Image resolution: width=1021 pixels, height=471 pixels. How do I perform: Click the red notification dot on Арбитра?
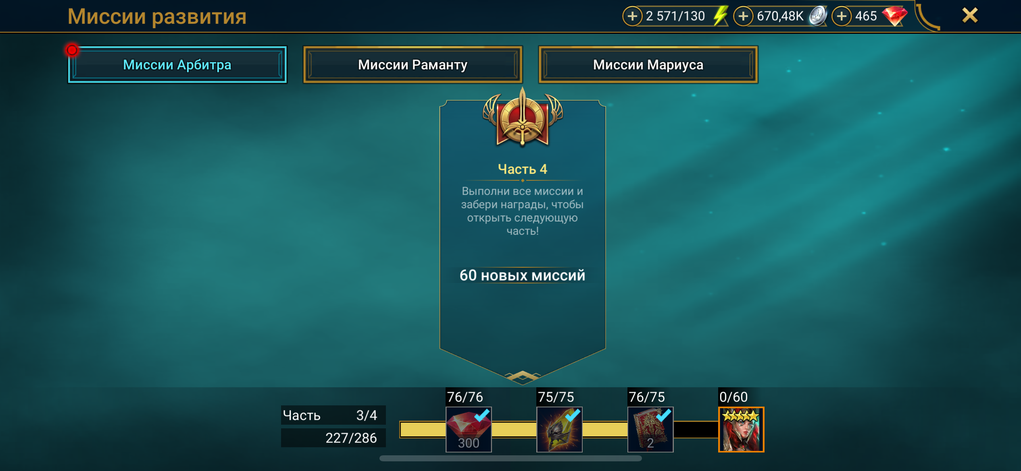pos(72,50)
